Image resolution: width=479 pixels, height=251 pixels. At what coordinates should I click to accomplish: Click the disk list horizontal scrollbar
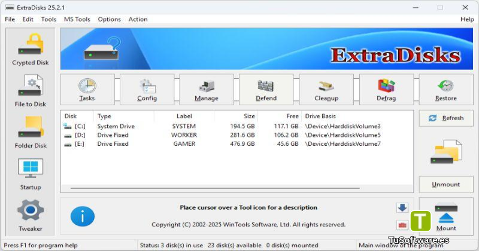215,188
